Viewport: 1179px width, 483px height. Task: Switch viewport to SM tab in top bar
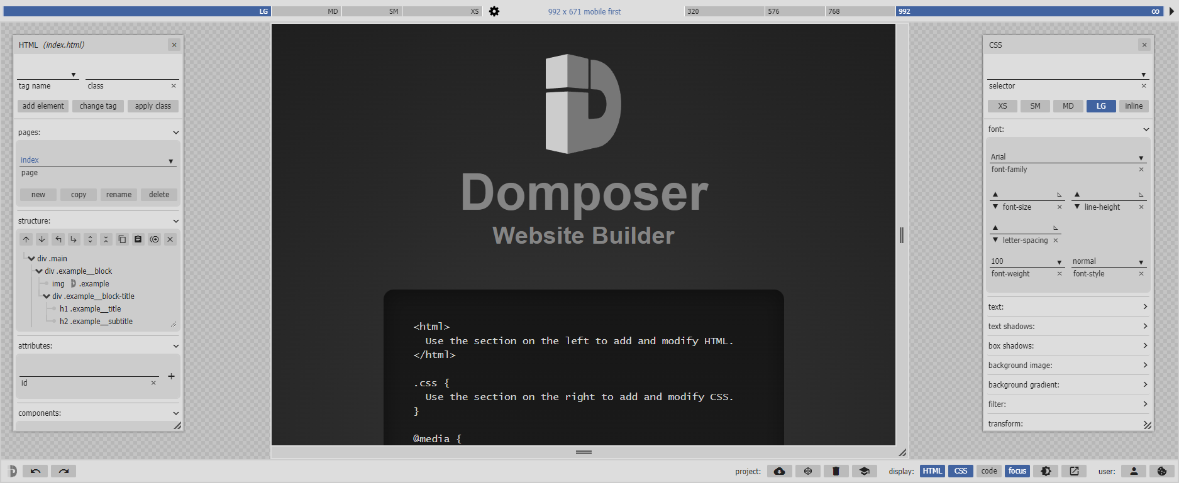click(372, 11)
